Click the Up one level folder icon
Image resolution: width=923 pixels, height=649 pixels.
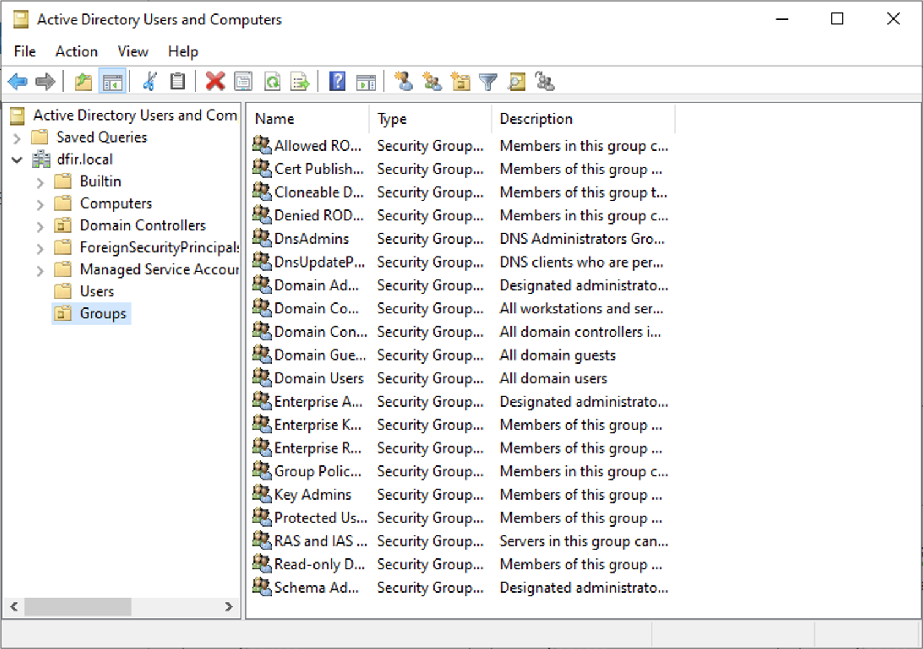tap(83, 81)
